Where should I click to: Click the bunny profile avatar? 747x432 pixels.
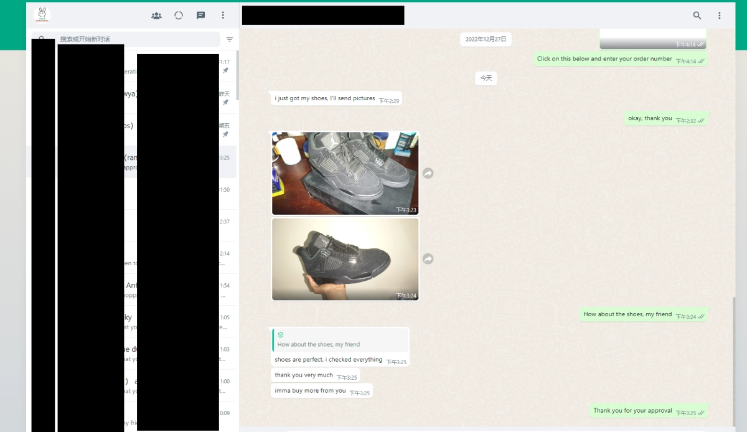click(42, 14)
